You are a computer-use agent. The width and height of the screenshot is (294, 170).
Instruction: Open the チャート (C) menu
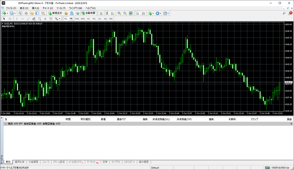(48, 8)
